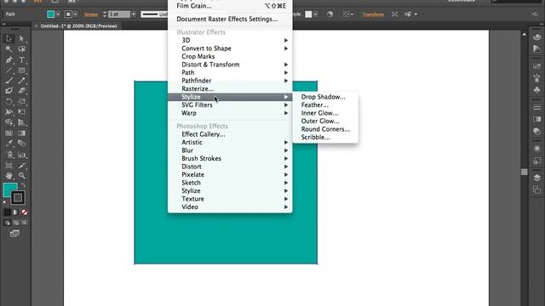Select the Perspective Grid tool

click(x=21, y=122)
